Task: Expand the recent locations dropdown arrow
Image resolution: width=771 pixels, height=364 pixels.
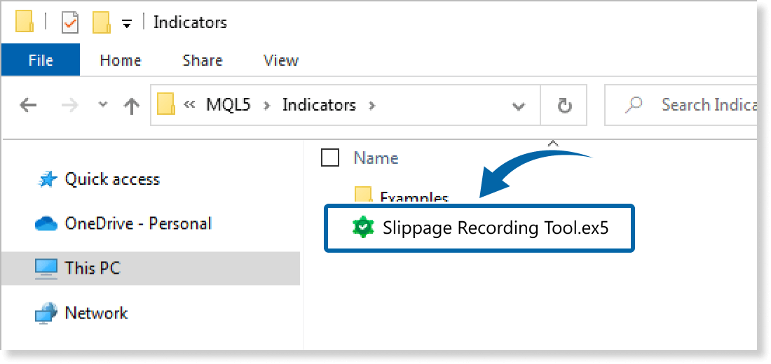Action: point(103,106)
